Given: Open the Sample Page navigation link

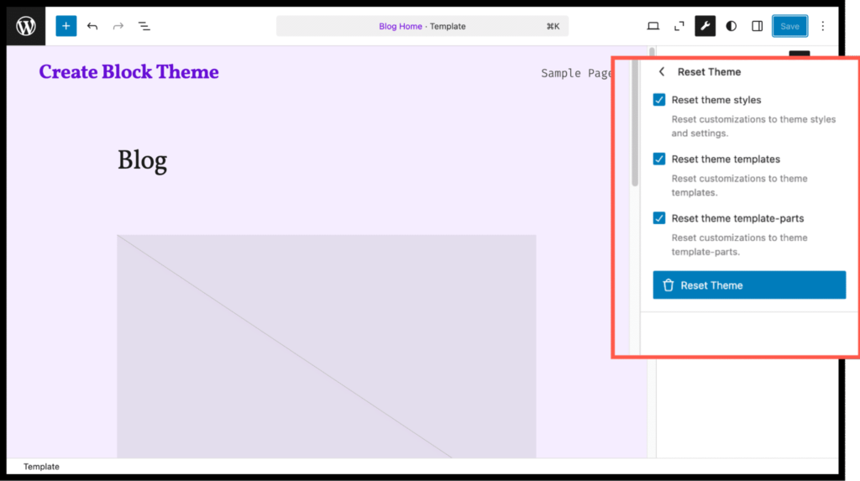Looking at the screenshot, I should pyautogui.click(x=576, y=73).
